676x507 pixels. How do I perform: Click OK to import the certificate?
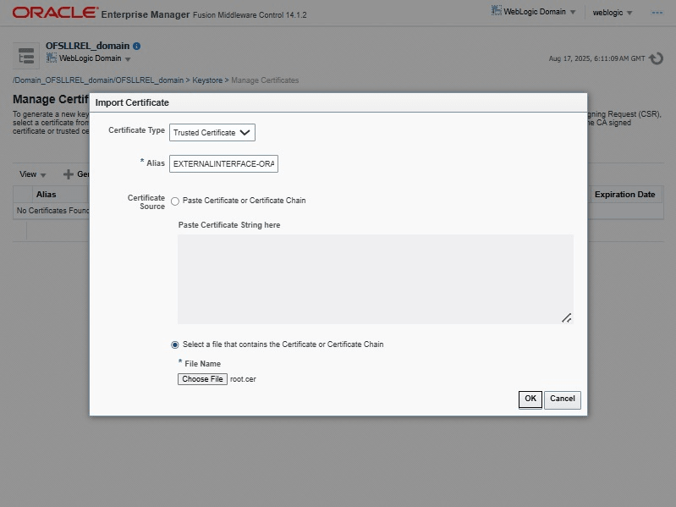[530, 400]
